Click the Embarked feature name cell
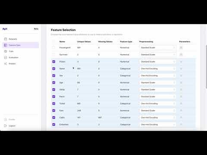Screen dimensions: 207x155 click(64, 124)
